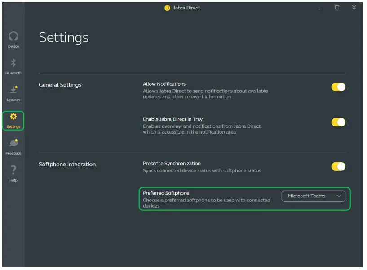The height and width of the screenshot is (270, 367).
Task: Minimize the Jabra Direct window
Action: click(x=320, y=8)
